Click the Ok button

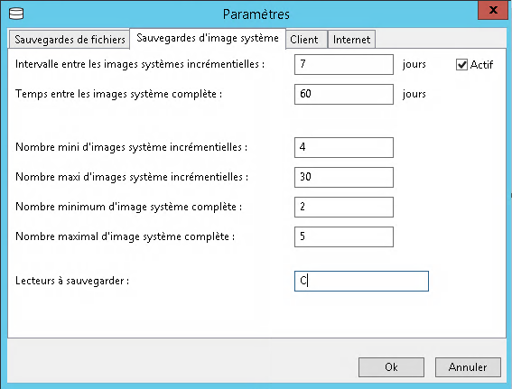point(391,367)
